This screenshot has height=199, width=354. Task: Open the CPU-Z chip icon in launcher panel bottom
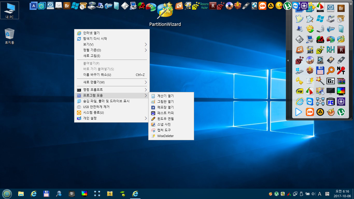pyautogui.click(x=341, y=102)
